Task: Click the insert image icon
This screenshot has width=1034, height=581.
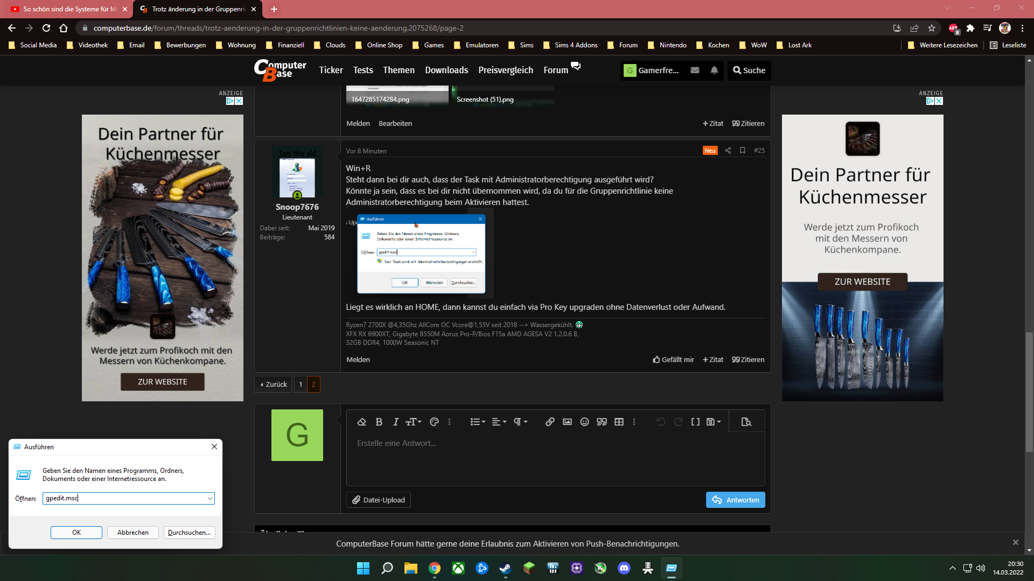Action: coord(567,422)
